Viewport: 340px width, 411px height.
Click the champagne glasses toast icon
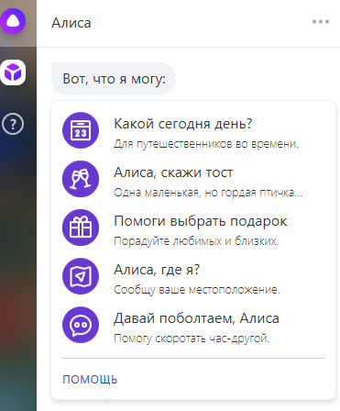click(x=81, y=179)
